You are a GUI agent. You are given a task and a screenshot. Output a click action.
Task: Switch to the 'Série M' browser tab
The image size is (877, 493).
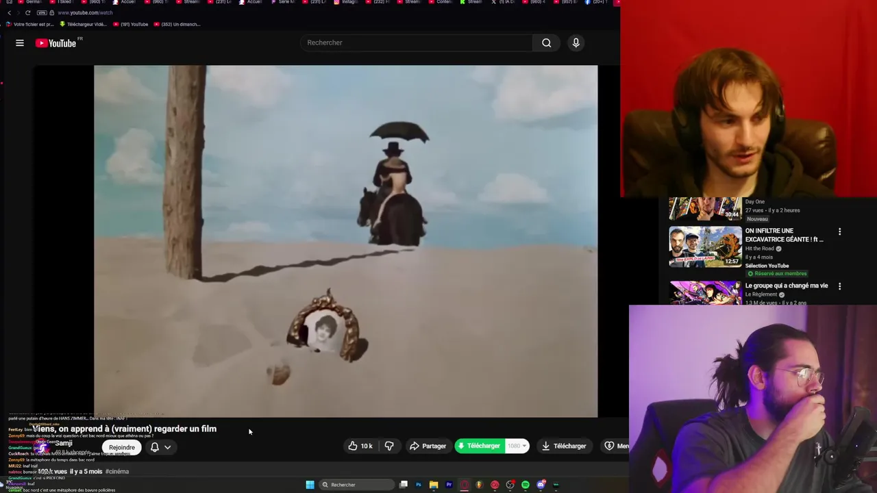(284, 2)
